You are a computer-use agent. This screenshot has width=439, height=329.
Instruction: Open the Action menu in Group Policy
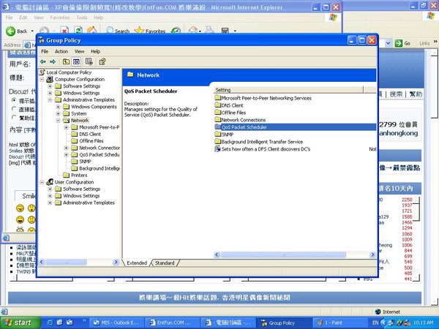[x=61, y=51]
